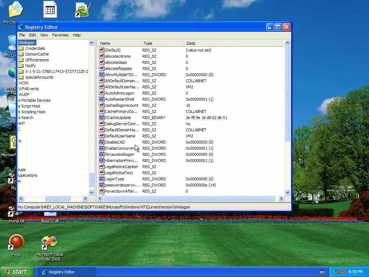
Task: Sort values by the Name column header
Action: 119,43
